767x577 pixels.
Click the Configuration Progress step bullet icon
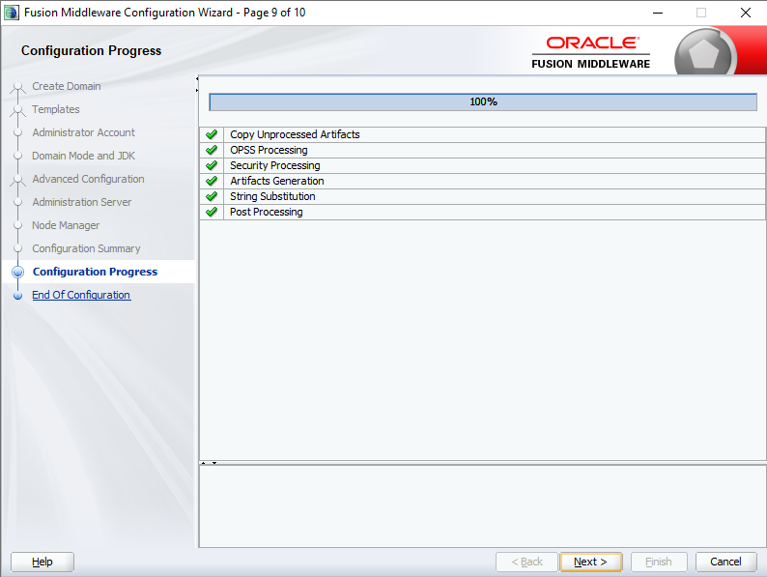coord(17,273)
